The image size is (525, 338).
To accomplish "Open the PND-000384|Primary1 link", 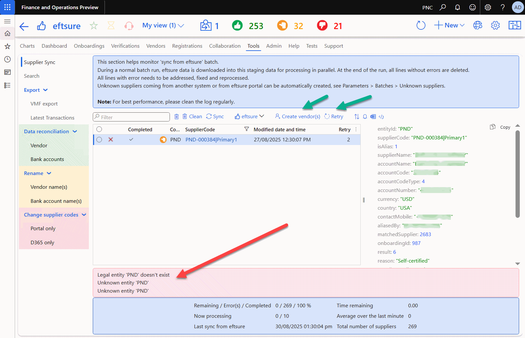I will point(211,140).
